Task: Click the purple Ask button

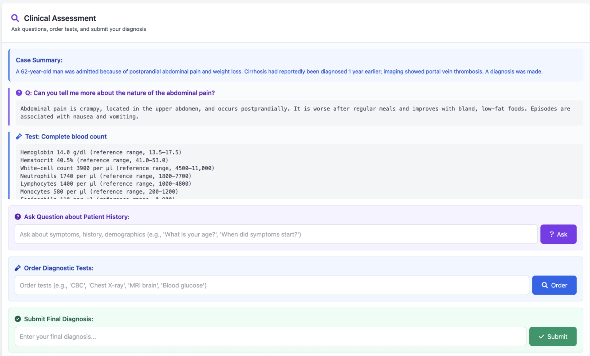Action: [558, 234]
